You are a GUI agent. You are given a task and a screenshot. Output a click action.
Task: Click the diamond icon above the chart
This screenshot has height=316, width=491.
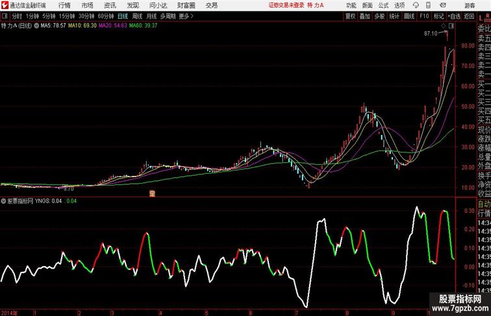(444, 26)
